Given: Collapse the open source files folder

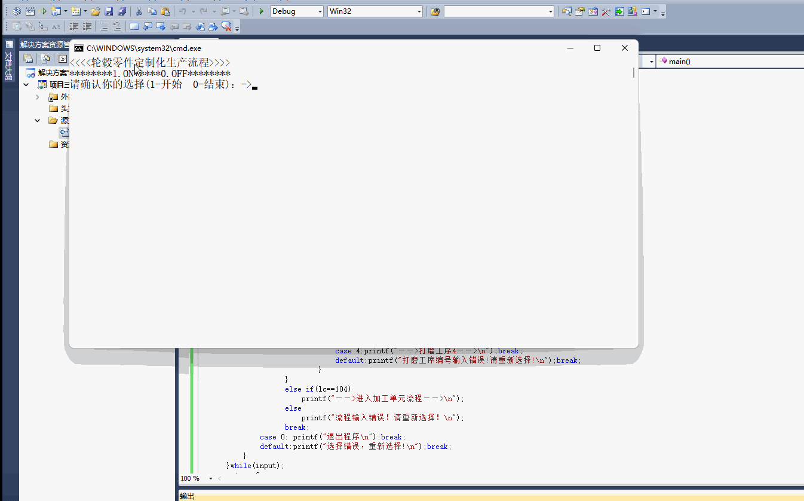Looking at the screenshot, I should click(x=38, y=120).
